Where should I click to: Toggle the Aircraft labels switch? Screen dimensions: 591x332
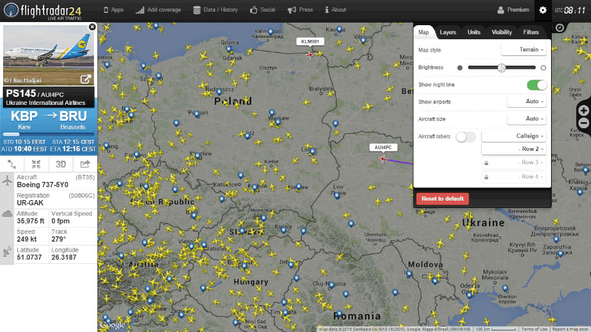[x=466, y=137]
